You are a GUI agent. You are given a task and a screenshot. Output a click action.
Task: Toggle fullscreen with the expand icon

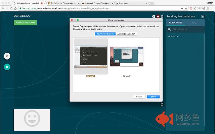pos(162,105)
